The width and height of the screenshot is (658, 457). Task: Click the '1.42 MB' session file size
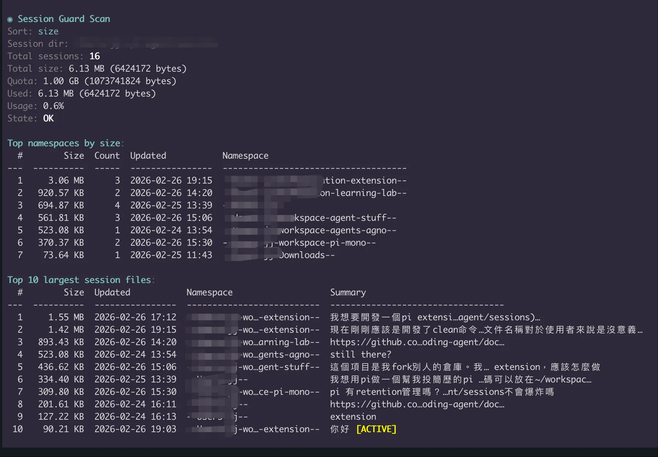tap(66, 330)
